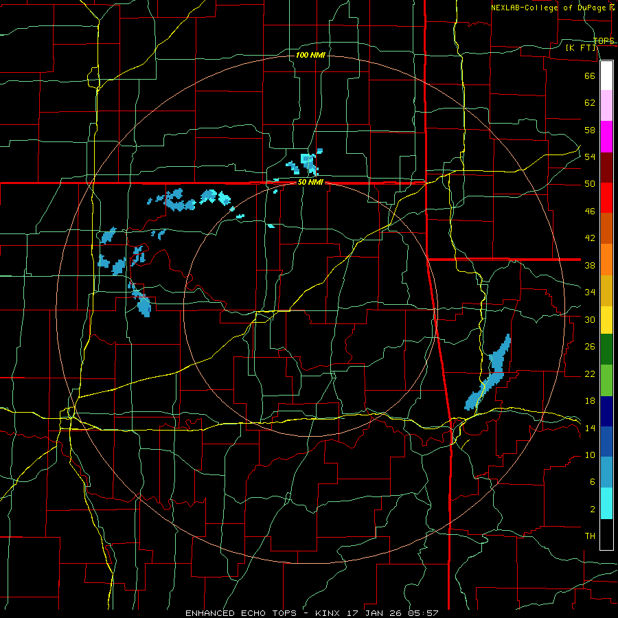The width and height of the screenshot is (618, 618).
Task: Click the navy blue legend swatch
Action: pos(606,411)
